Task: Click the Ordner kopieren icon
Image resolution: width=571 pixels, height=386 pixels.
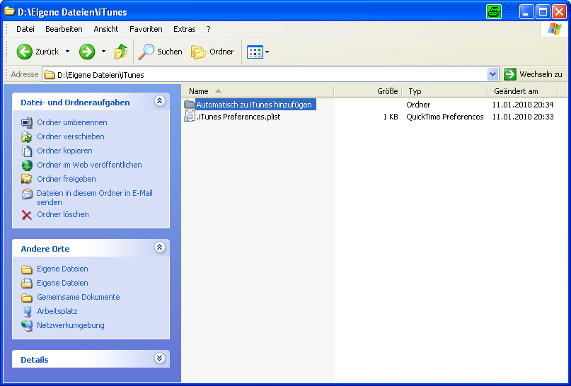Action: pos(27,151)
